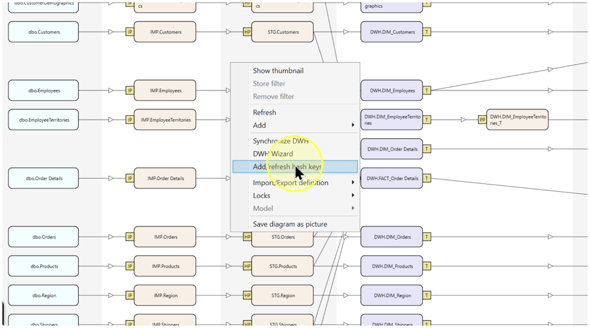This screenshot has height=328, width=590.
Task: Select the STG.Region staging node
Action: tap(283, 295)
